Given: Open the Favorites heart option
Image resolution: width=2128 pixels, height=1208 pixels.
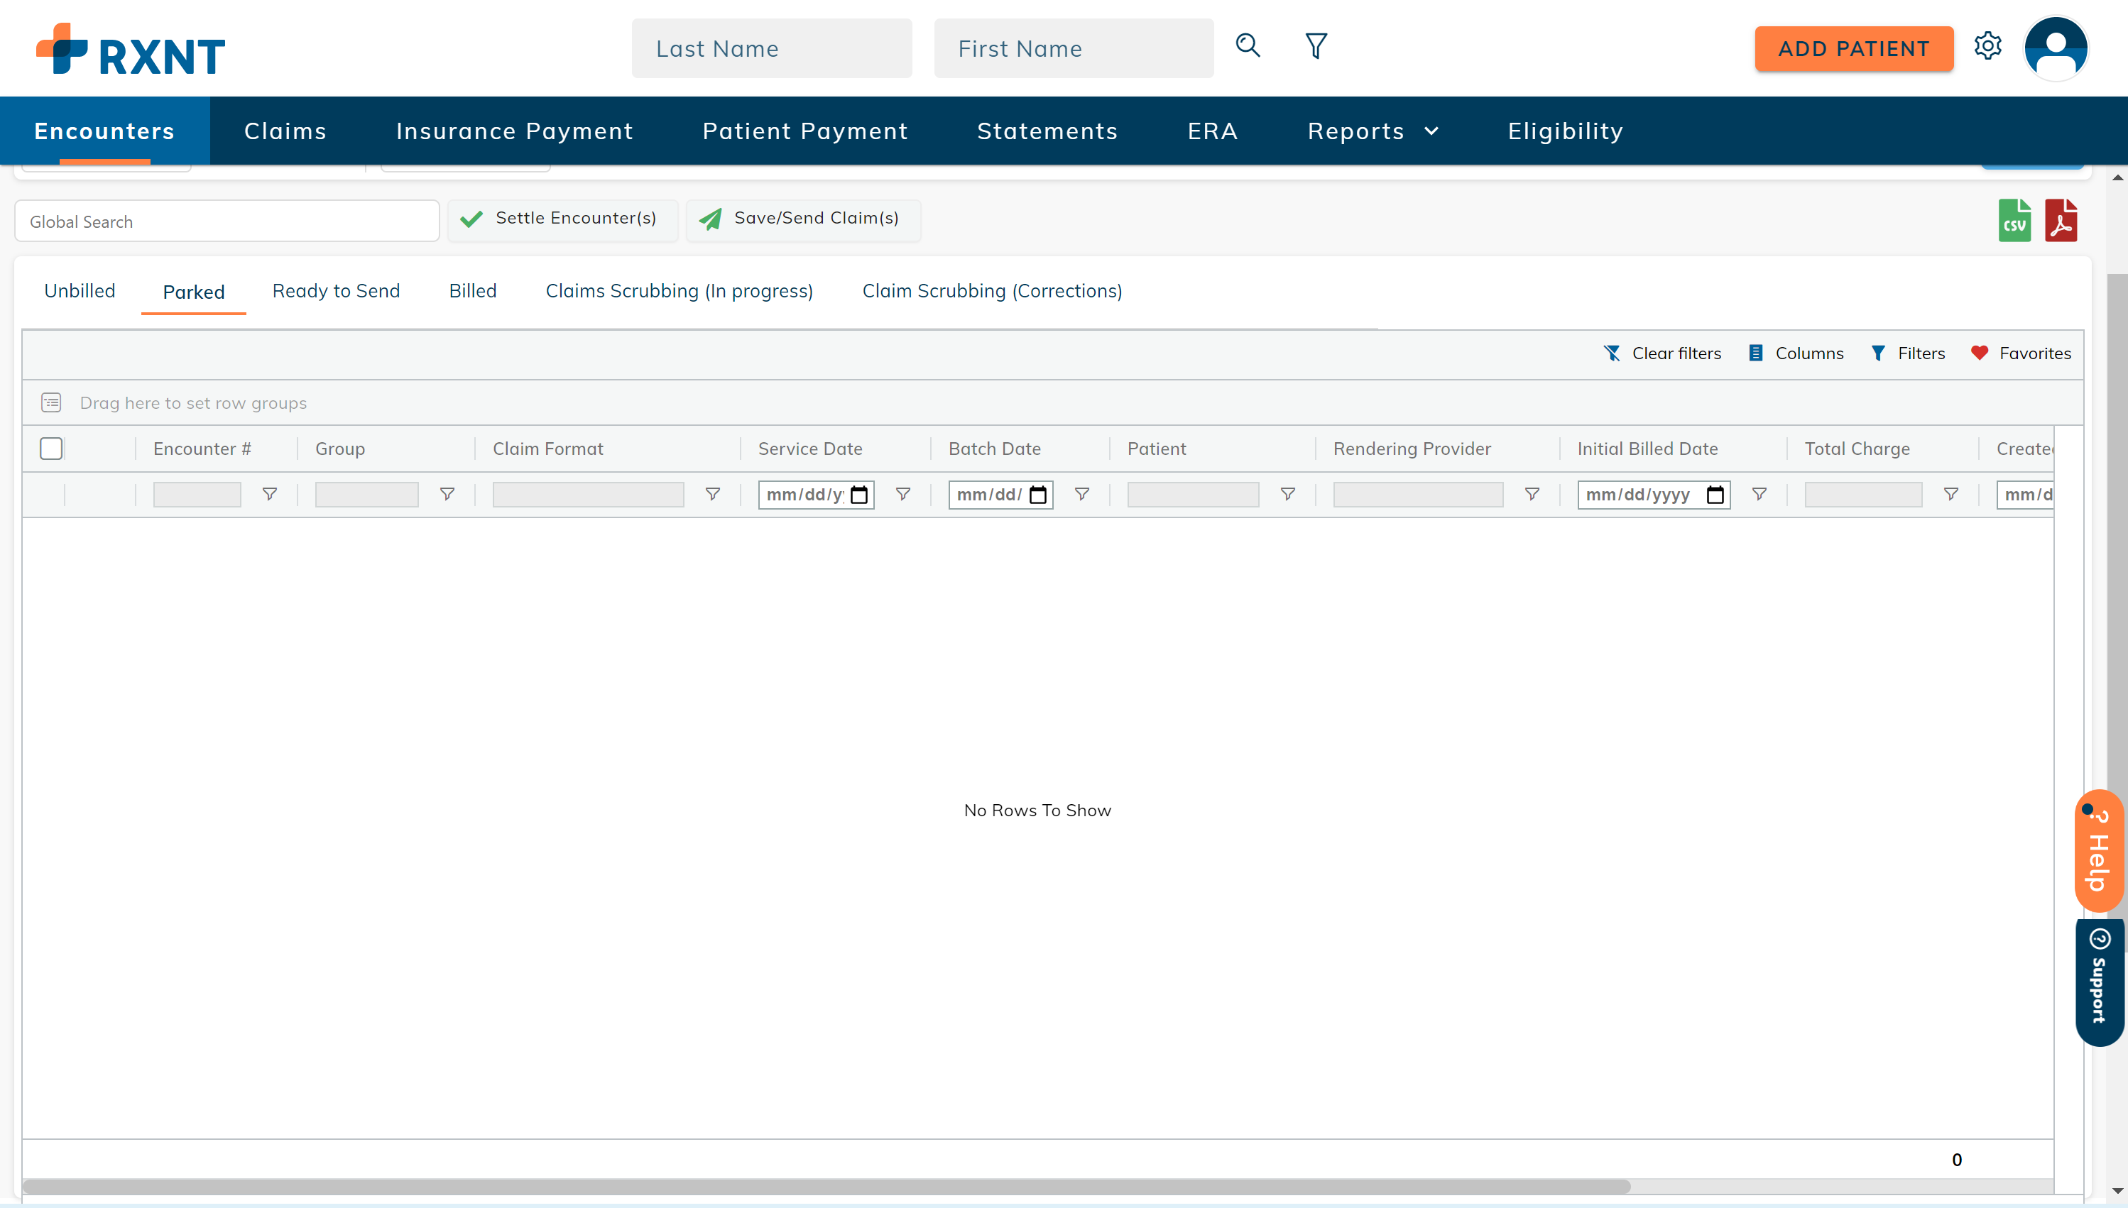Looking at the screenshot, I should (2021, 353).
